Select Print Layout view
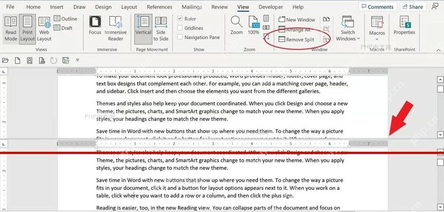 coord(28,29)
